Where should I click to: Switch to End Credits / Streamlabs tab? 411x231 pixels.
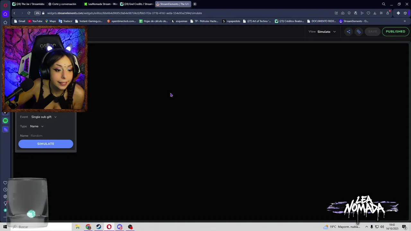pyautogui.click(x=136, y=4)
